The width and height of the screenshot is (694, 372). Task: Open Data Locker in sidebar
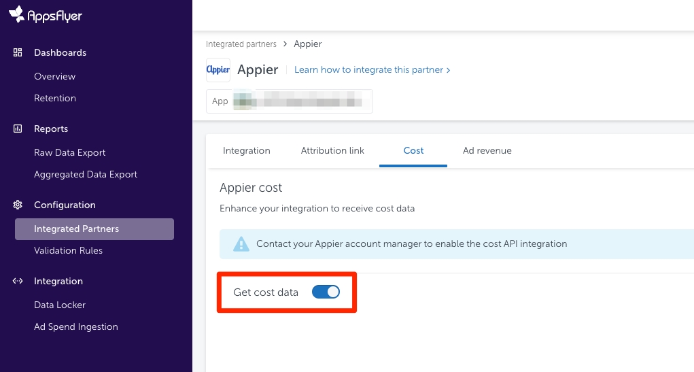click(60, 305)
